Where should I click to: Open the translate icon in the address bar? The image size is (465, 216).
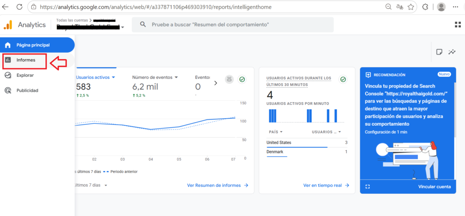click(400, 6)
